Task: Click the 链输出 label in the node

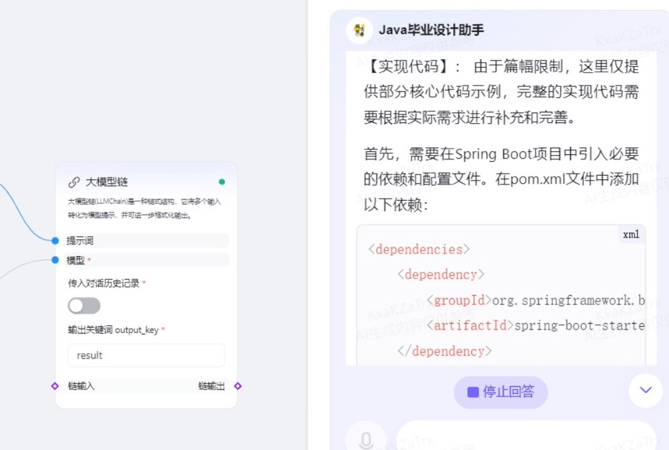Action: click(x=211, y=386)
